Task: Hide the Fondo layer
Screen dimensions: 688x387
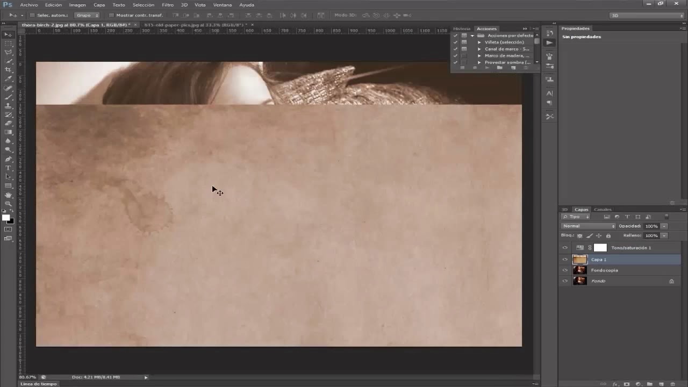Action: tap(564, 281)
